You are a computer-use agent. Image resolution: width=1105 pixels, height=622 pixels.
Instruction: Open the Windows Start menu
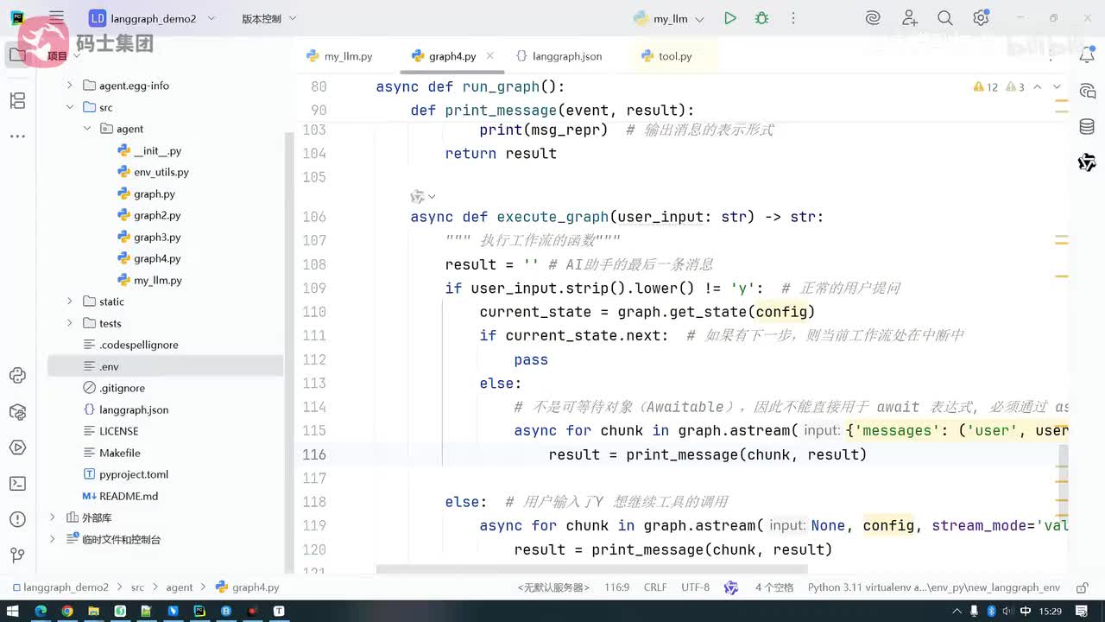(x=12, y=611)
